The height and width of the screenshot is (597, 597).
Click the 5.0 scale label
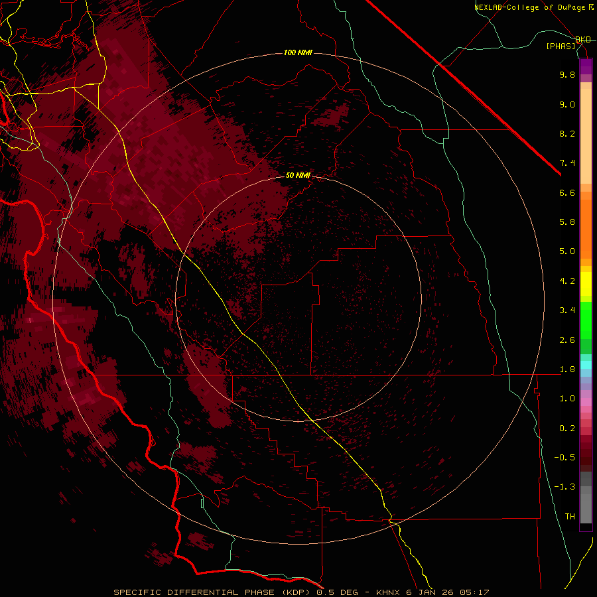567,251
